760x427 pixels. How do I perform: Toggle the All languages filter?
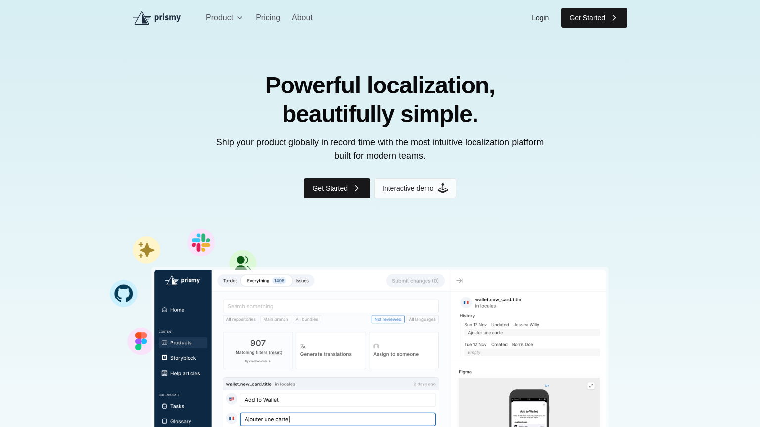[422, 319]
